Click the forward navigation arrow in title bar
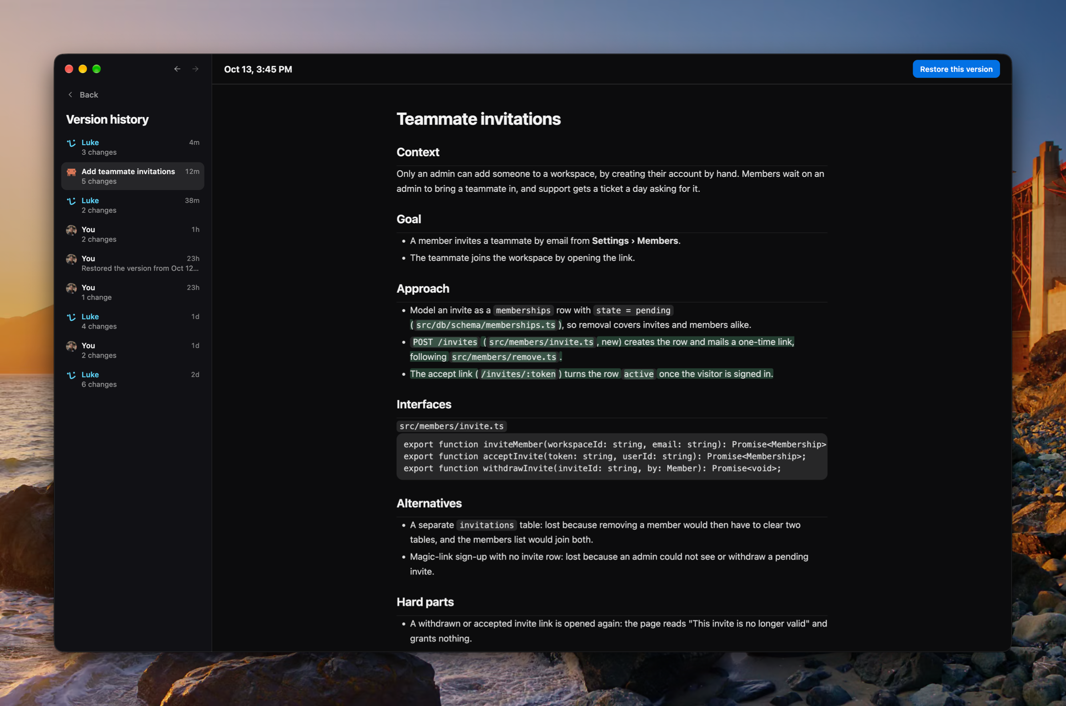 click(x=195, y=69)
